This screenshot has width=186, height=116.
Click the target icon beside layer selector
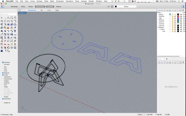point(112,7)
